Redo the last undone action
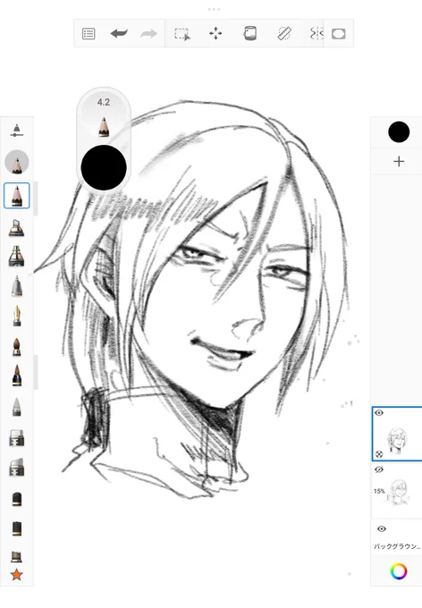The height and width of the screenshot is (608, 422). [x=149, y=34]
